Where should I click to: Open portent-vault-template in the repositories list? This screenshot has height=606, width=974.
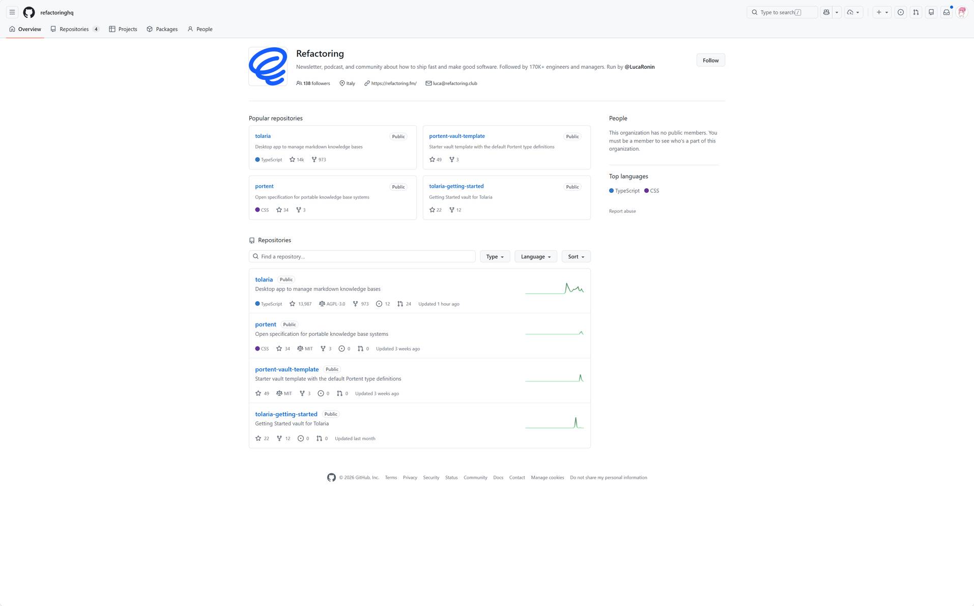point(287,369)
